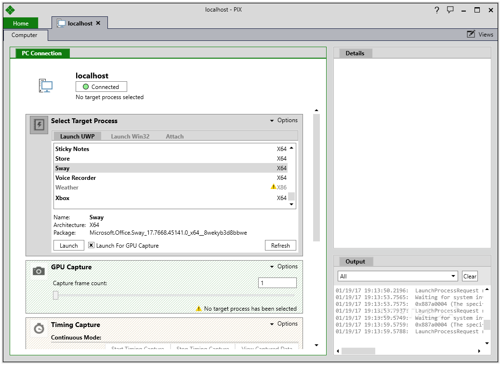Click Output log scroll left arrow
The height and width of the screenshot is (365, 501).
point(338,351)
